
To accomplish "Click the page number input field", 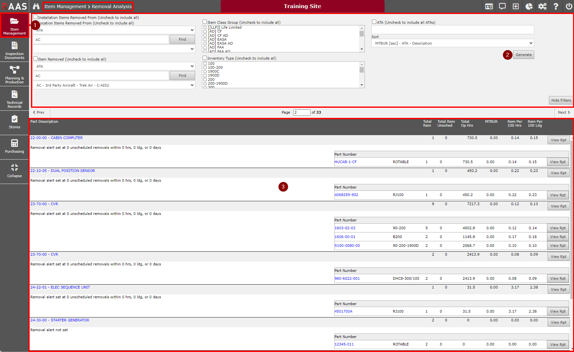I will [301, 112].
